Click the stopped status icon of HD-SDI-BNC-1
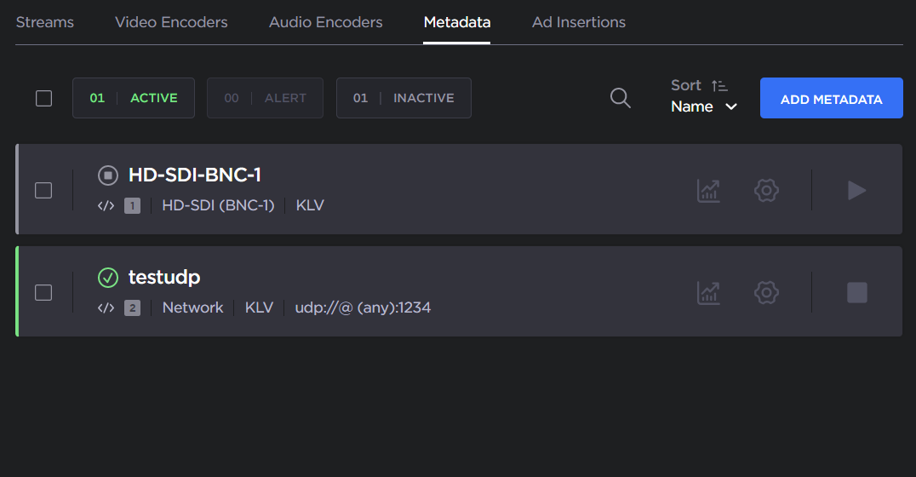This screenshot has height=477, width=916. [108, 175]
